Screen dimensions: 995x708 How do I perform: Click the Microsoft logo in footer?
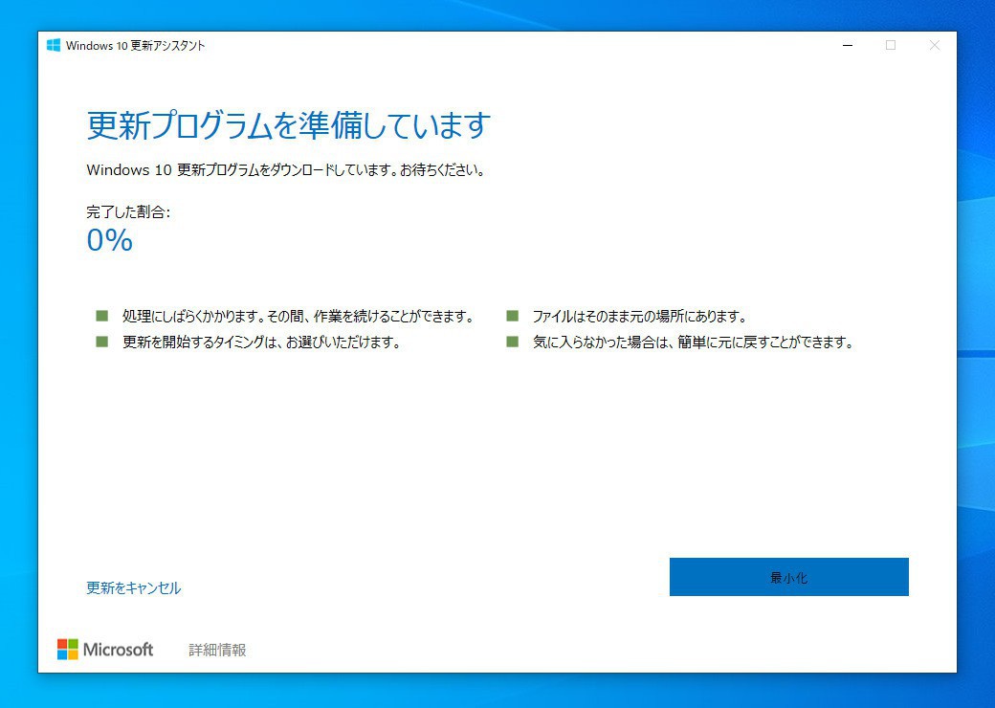[x=105, y=649]
